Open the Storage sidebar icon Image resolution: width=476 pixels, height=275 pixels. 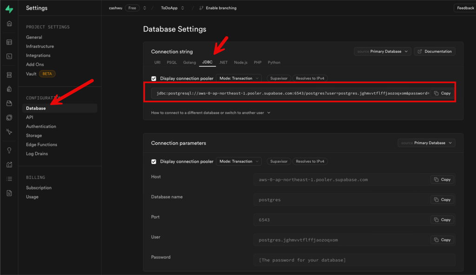click(x=9, y=103)
